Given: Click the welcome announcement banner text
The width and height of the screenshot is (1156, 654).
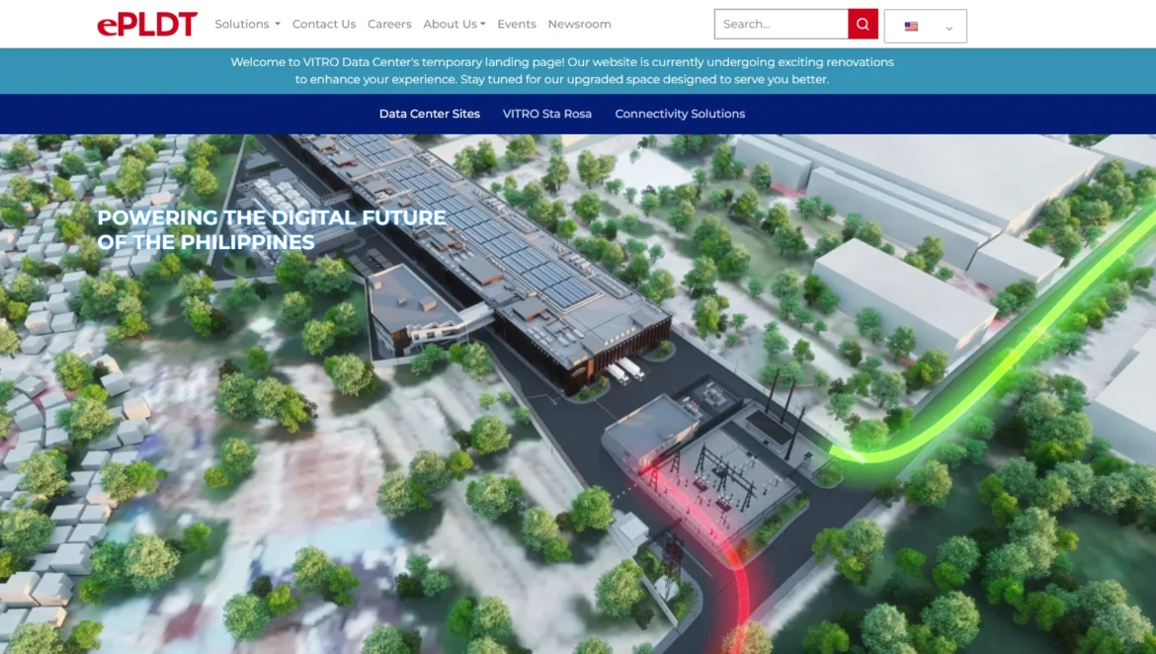Looking at the screenshot, I should tap(561, 70).
